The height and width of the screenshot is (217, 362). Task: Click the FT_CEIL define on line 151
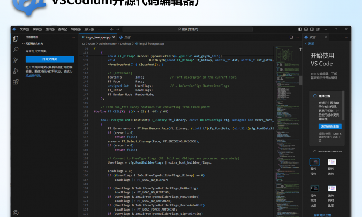(x=131, y=111)
